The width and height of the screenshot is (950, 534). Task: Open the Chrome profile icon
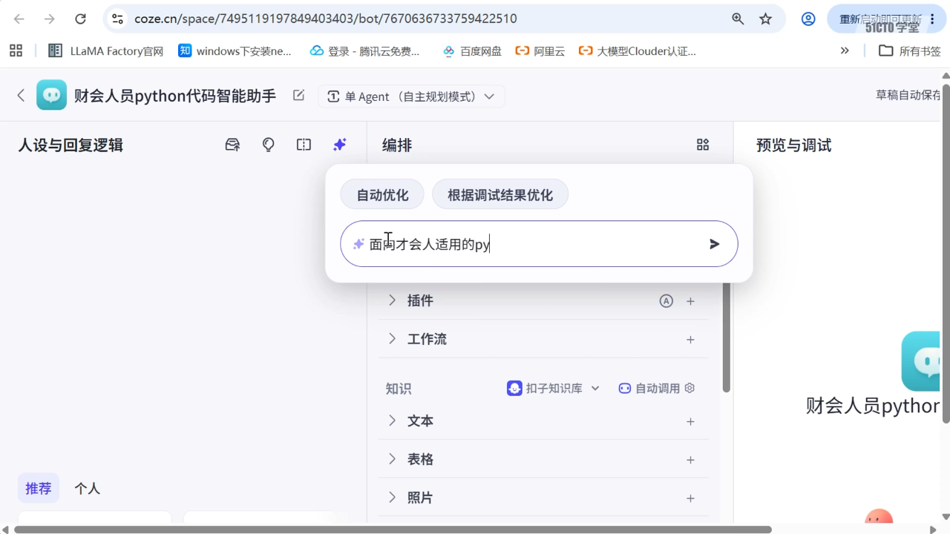point(808,19)
